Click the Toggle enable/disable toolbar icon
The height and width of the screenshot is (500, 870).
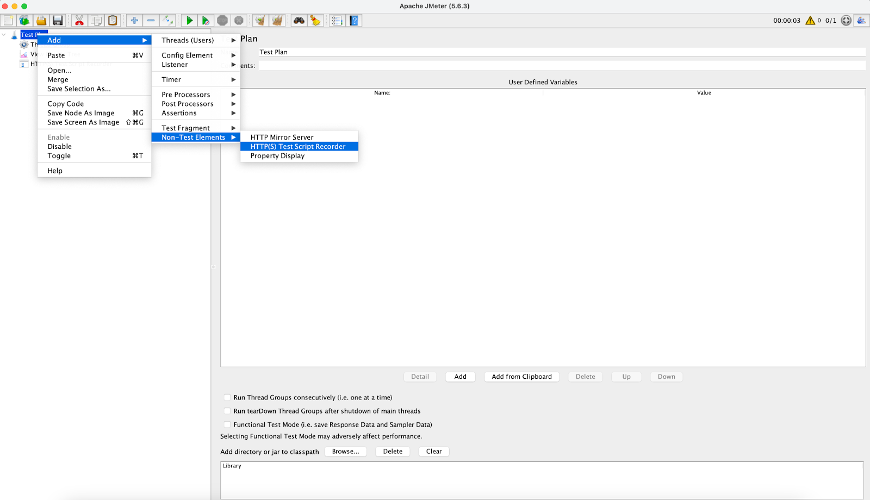pos(167,21)
